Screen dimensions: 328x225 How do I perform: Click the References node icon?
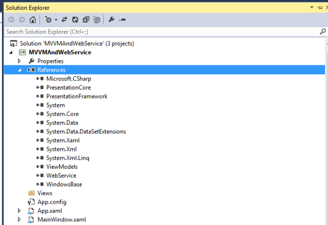[31, 70]
